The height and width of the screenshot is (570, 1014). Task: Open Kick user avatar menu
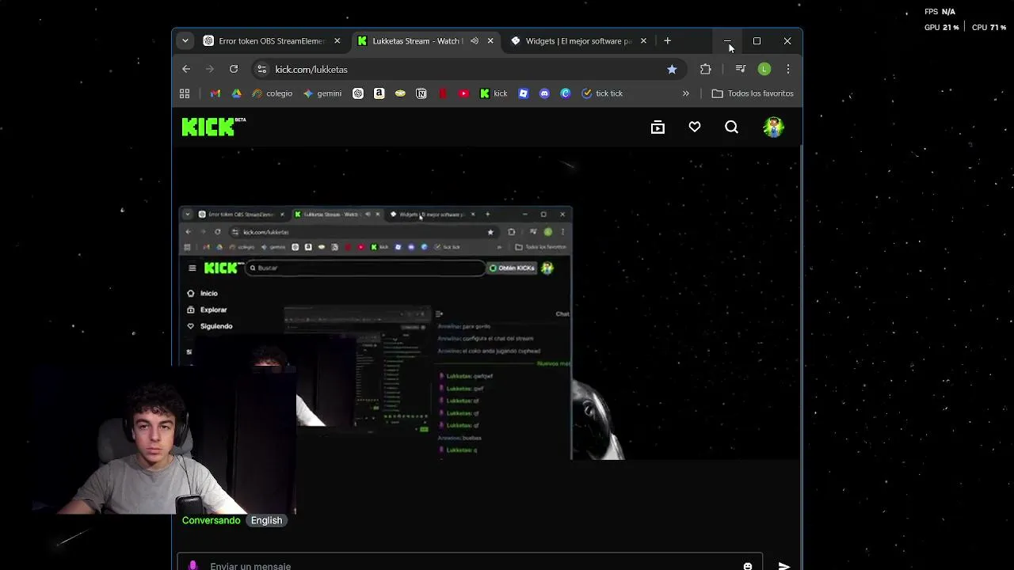(x=773, y=127)
